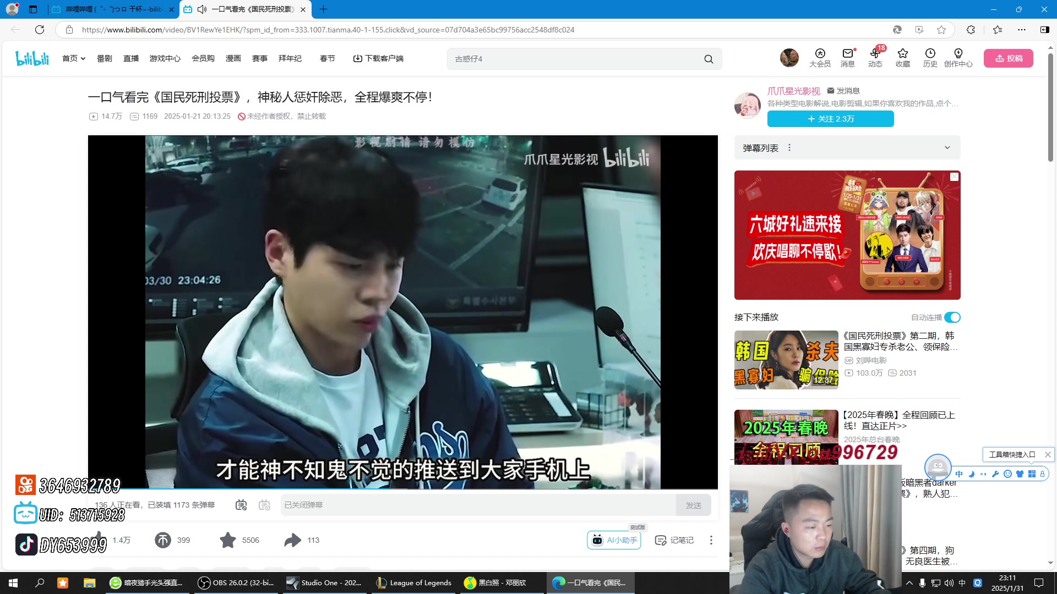Open the 历史 history clock icon

click(x=930, y=58)
